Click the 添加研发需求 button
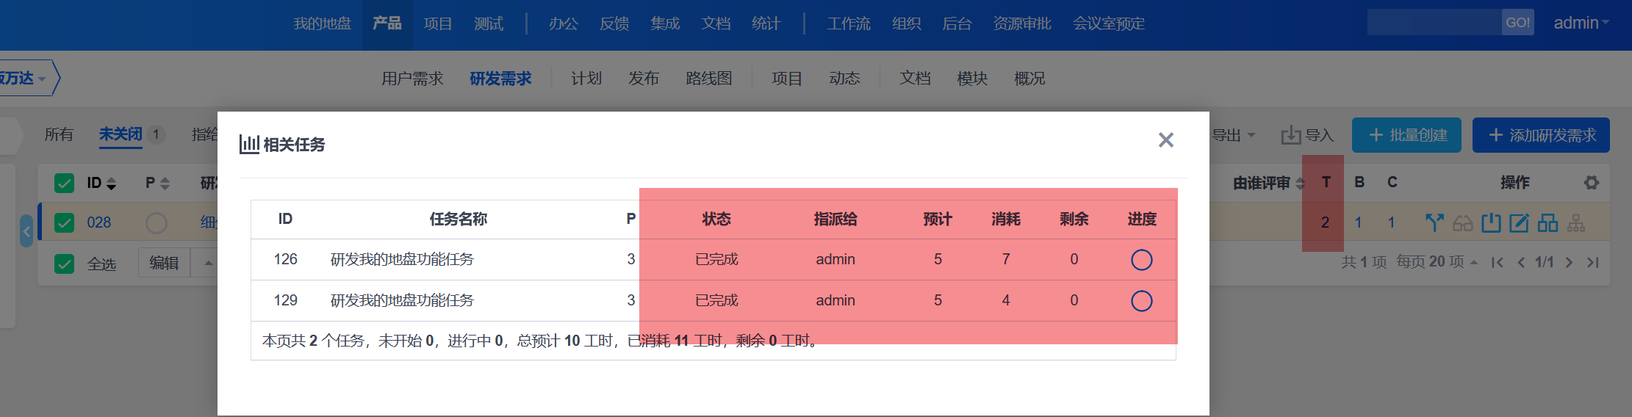The height and width of the screenshot is (417, 1632). pos(1541,135)
